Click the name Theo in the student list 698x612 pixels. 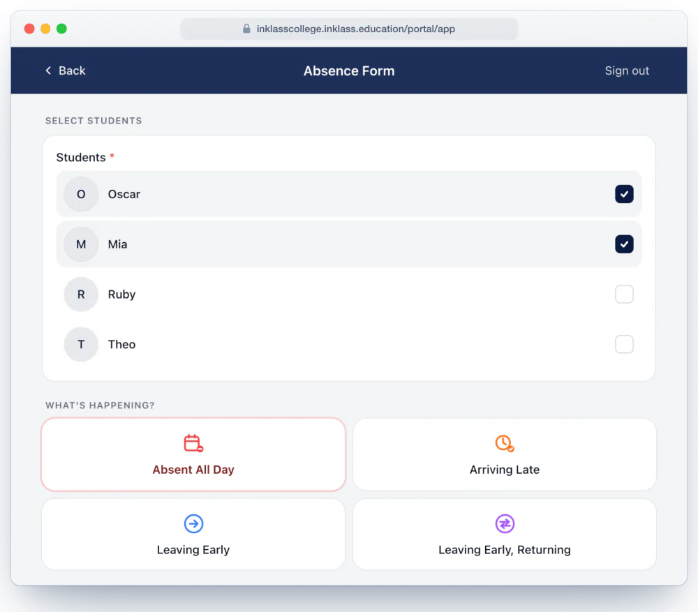121,345
